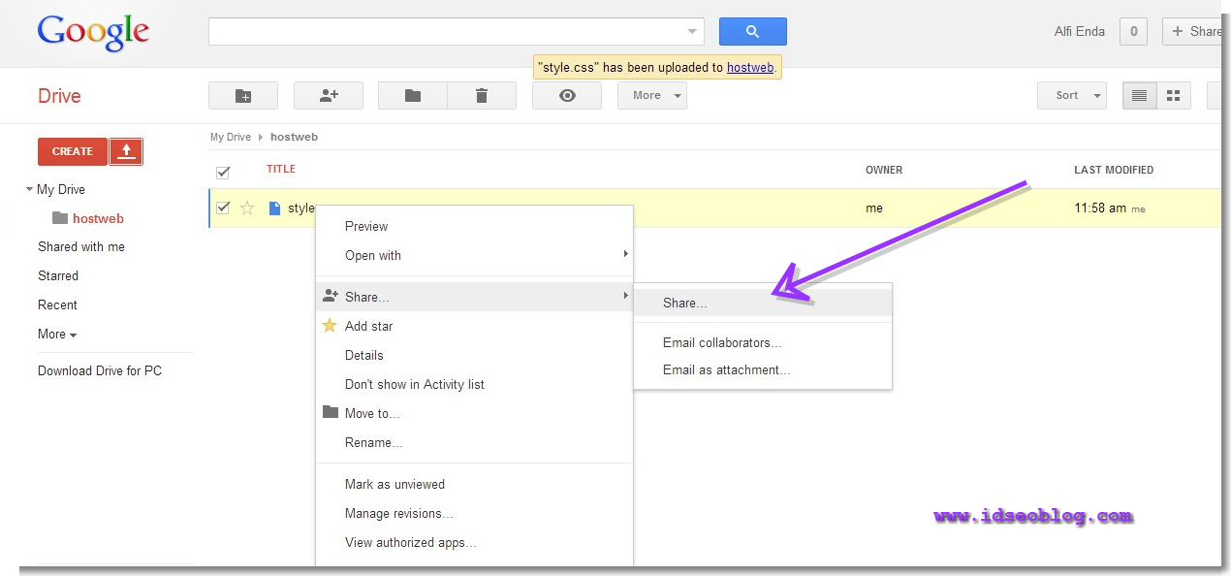Click the LAST MODIFIED column header
1231x576 pixels.
(1114, 170)
